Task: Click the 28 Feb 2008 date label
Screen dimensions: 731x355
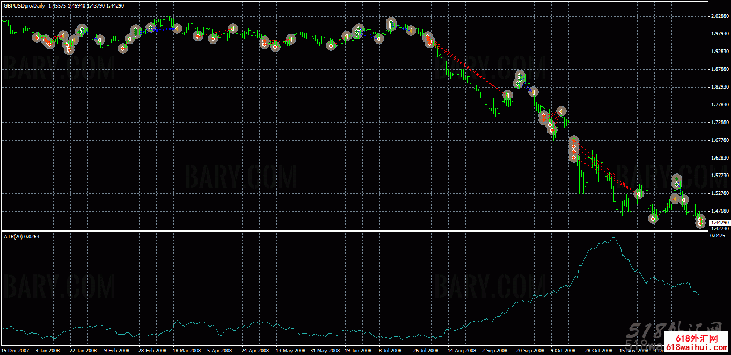Action: pyautogui.click(x=152, y=350)
